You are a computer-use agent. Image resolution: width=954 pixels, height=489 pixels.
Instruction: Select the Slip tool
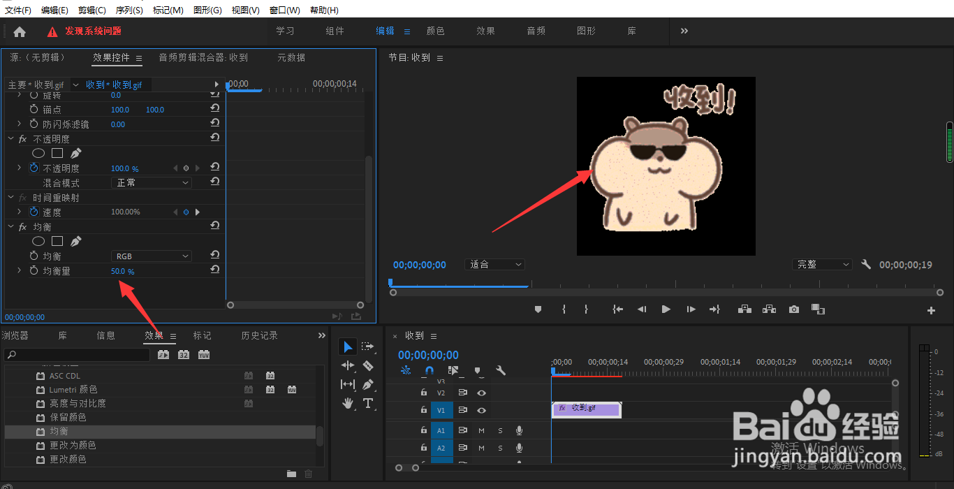point(348,384)
